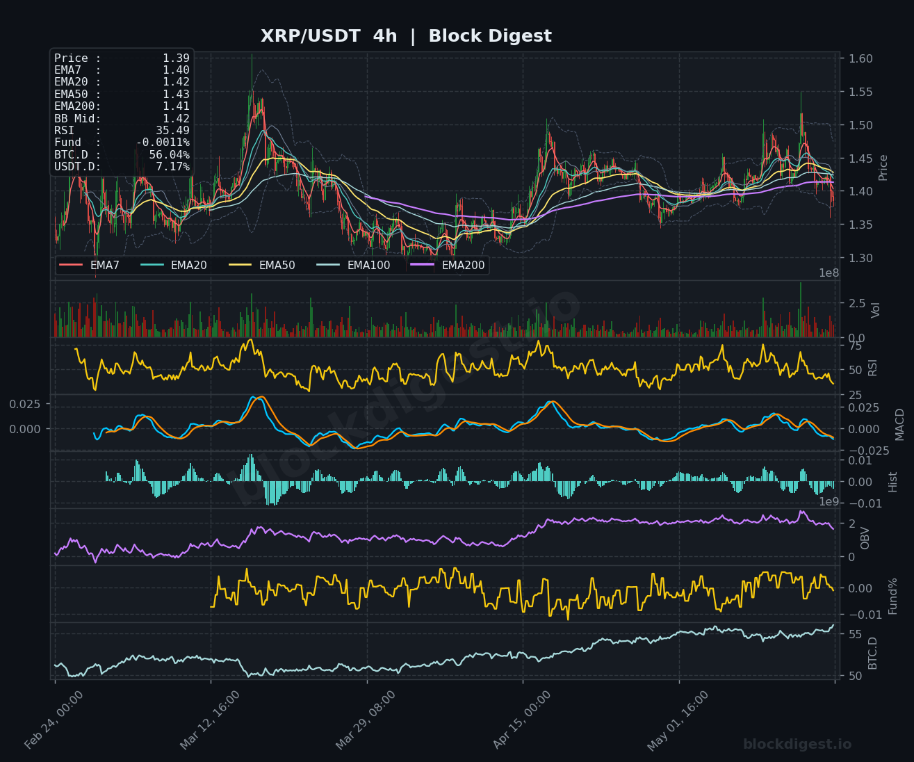Click the 55 BTC.D axis value

pyautogui.click(x=856, y=634)
